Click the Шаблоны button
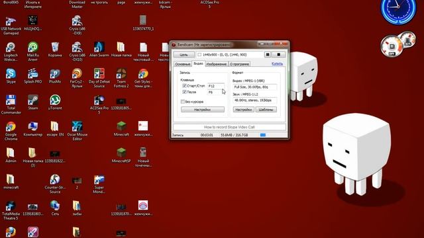This screenshot has height=238, width=424. point(266,110)
